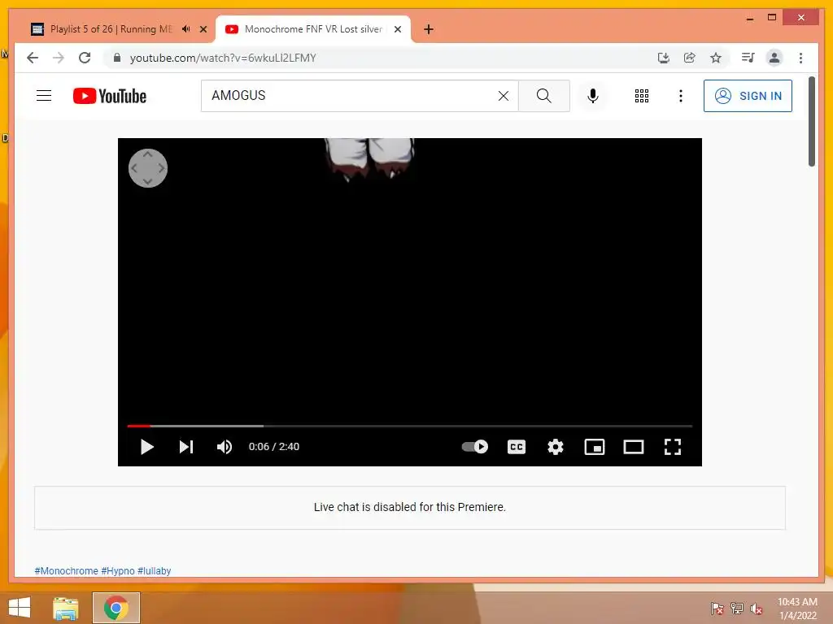
Task: Enter full screen mode
Action: (673, 447)
